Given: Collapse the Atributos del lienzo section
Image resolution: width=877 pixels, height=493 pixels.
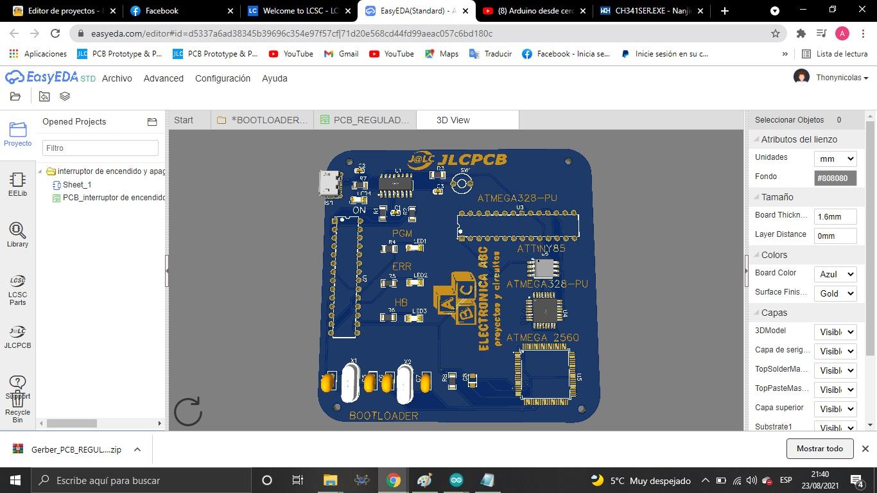Looking at the screenshot, I should point(755,139).
